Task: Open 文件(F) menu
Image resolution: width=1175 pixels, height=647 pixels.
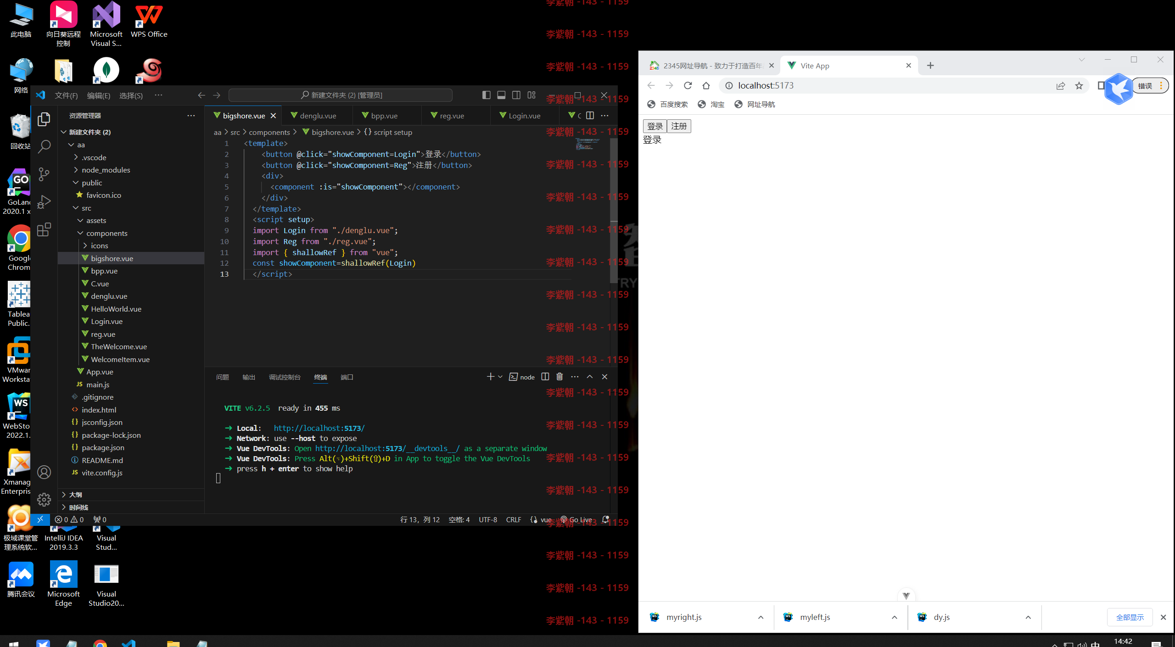Action: (x=66, y=95)
